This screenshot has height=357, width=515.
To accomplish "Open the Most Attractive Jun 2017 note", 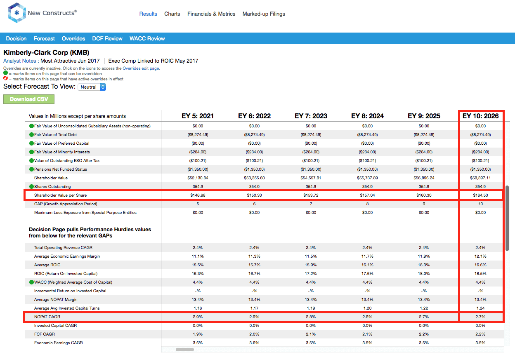I will 70,61.
